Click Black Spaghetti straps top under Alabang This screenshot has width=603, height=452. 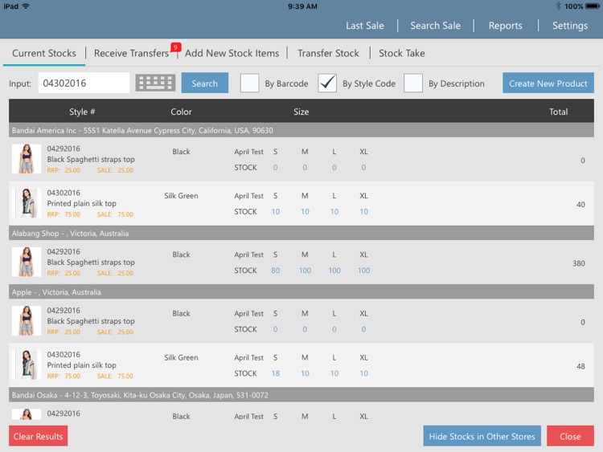click(x=91, y=263)
